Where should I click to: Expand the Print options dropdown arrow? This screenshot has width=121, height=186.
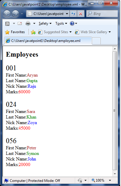click(x=34, y=23)
